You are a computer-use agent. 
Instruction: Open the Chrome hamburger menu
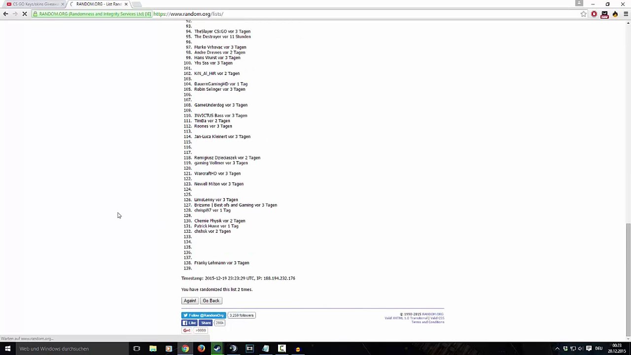click(x=626, y=14)
